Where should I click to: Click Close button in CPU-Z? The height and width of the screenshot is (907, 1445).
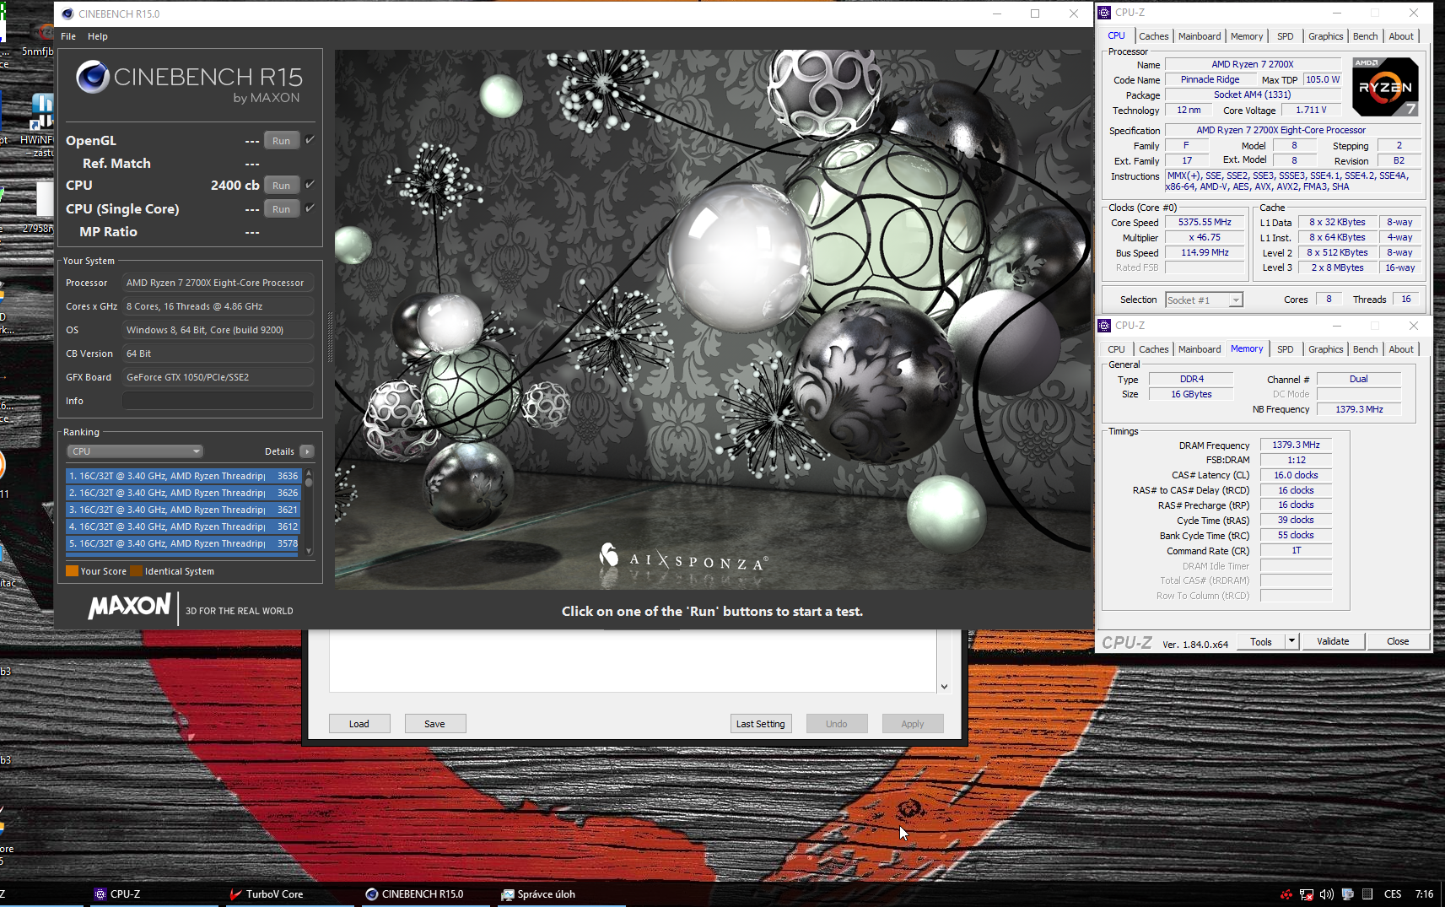pos(1398,641)
